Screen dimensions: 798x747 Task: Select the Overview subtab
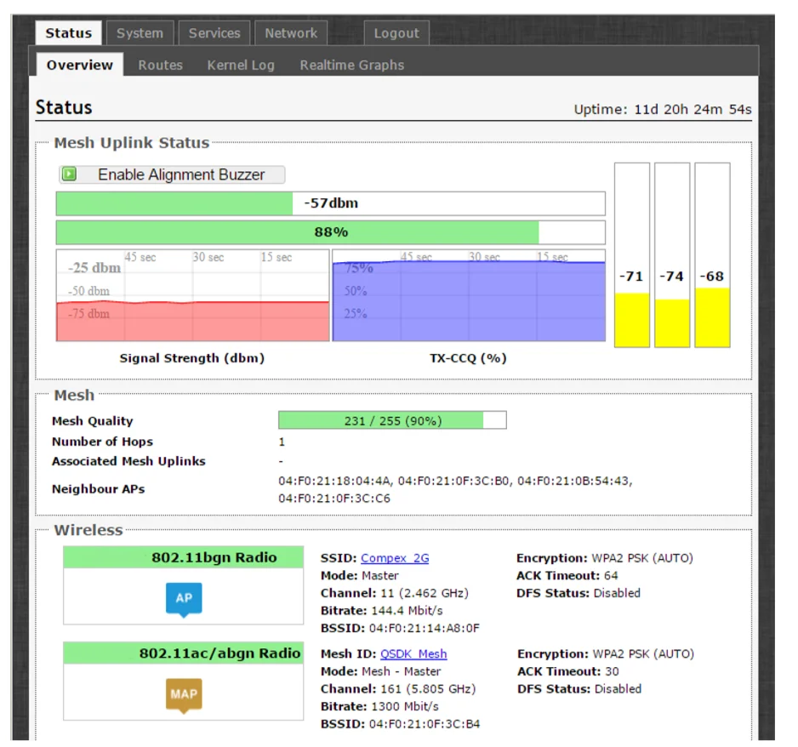(79, 65)
